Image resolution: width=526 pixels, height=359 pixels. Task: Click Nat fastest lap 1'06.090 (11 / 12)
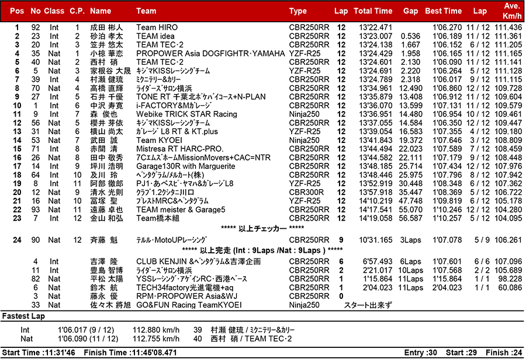click(x=88, y=339)
